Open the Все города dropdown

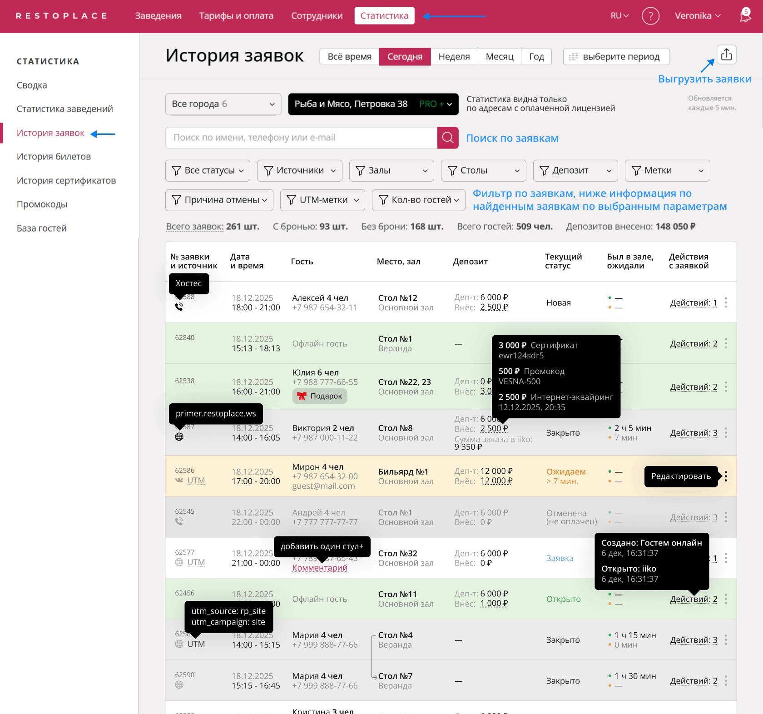[x=223, y=104]
